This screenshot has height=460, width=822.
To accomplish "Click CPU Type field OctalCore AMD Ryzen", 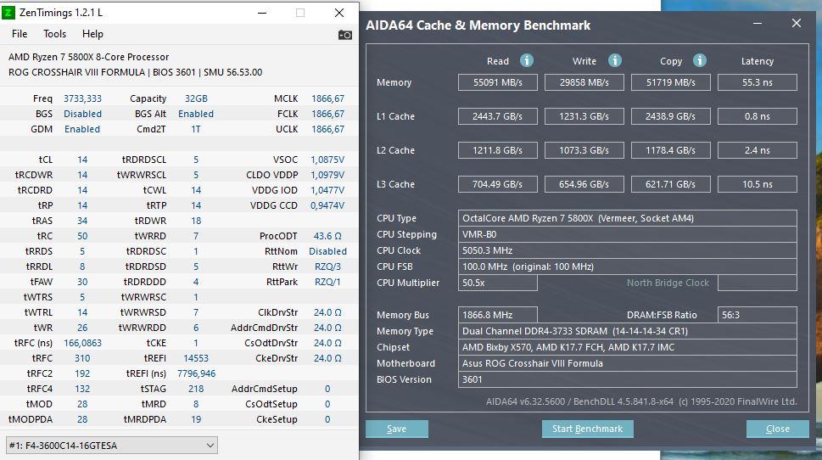I will pyautogui.click(x=628, y=218).
